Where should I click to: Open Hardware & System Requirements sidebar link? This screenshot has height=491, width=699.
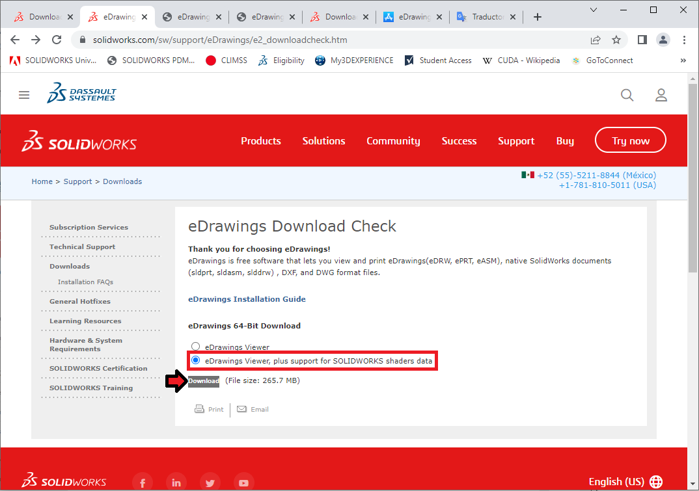click(x=86, y=345)
